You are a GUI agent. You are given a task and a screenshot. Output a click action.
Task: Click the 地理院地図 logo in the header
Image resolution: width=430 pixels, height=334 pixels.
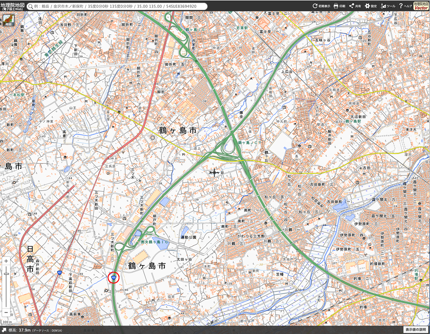(x=13, y=5)
